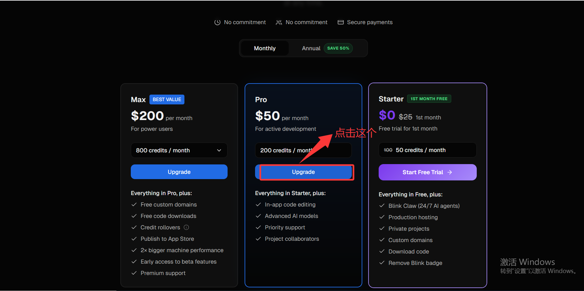
Task: Click the SAVE 50% badge
Action: [x=338, y=48]
